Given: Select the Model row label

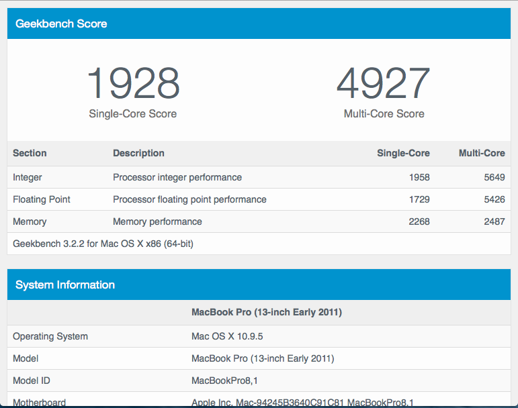Looking at the screenshot, I should point(26,358).
